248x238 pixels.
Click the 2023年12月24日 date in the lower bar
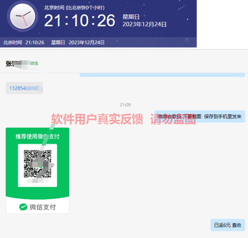coord(87,42)
